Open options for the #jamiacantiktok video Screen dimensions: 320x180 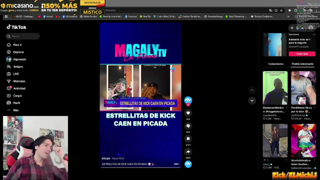point(286,107)
